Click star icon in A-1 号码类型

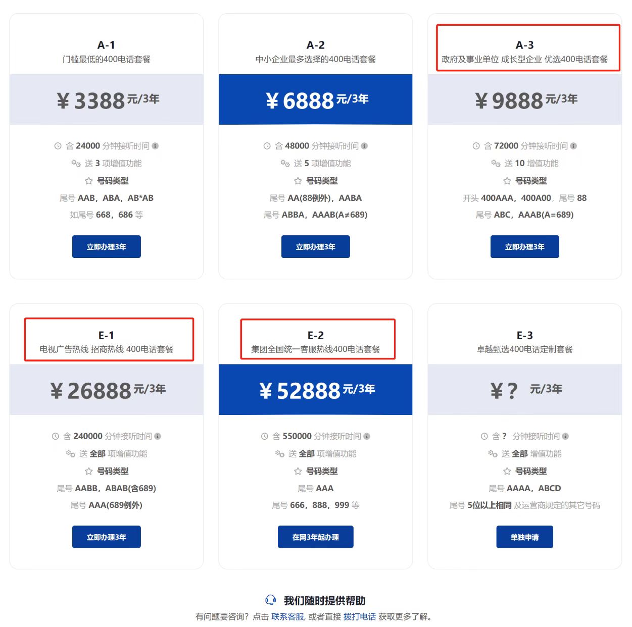coord(88,181)
